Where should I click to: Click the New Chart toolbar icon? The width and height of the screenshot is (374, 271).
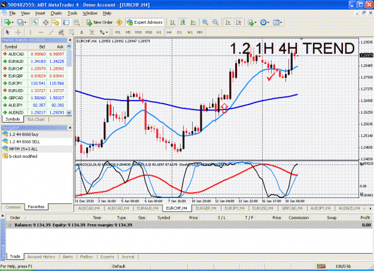tap(7, 22)
